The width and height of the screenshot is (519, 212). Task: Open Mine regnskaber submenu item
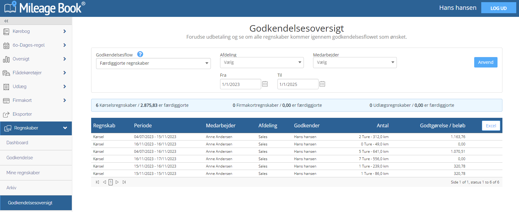[36, 173]
